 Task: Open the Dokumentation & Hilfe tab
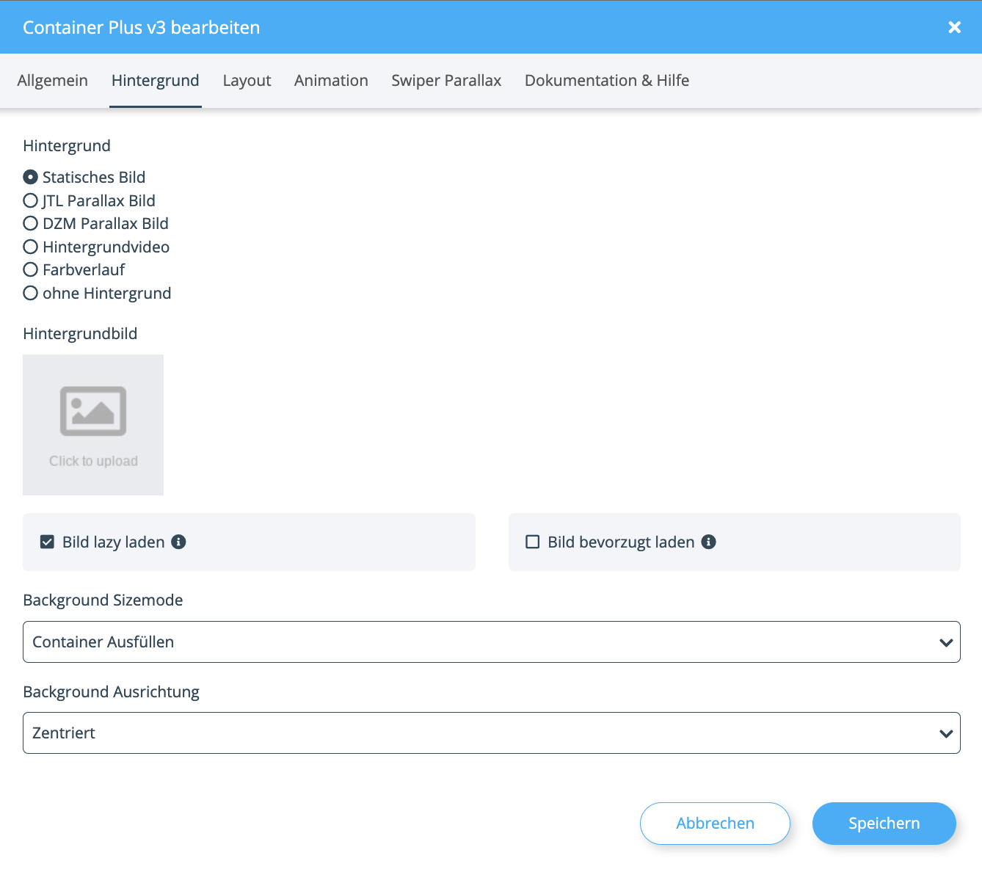click(x=607, y=81)
